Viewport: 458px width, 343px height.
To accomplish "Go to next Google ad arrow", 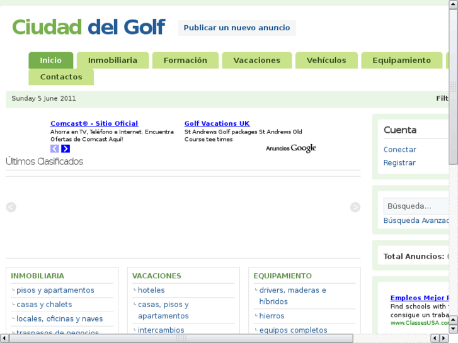I will coord(66,149).
